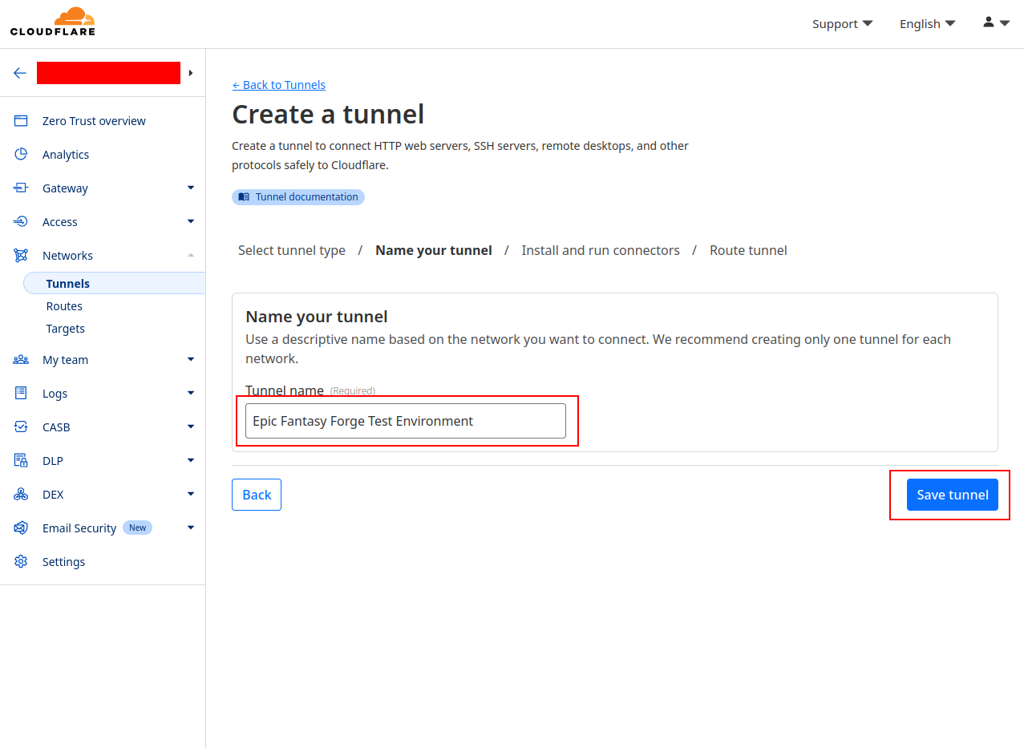Click the Name your tunnel step

pos(434,250)
